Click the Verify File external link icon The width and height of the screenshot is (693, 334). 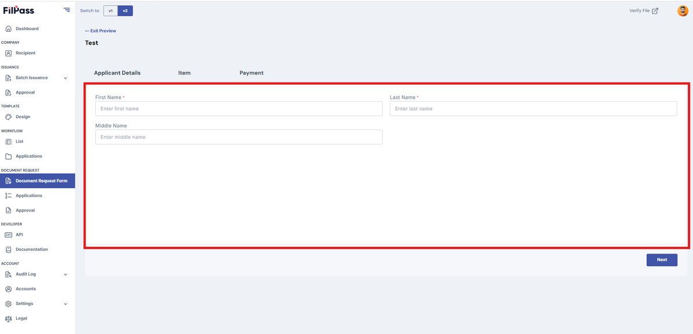click(x=655, y=10)
